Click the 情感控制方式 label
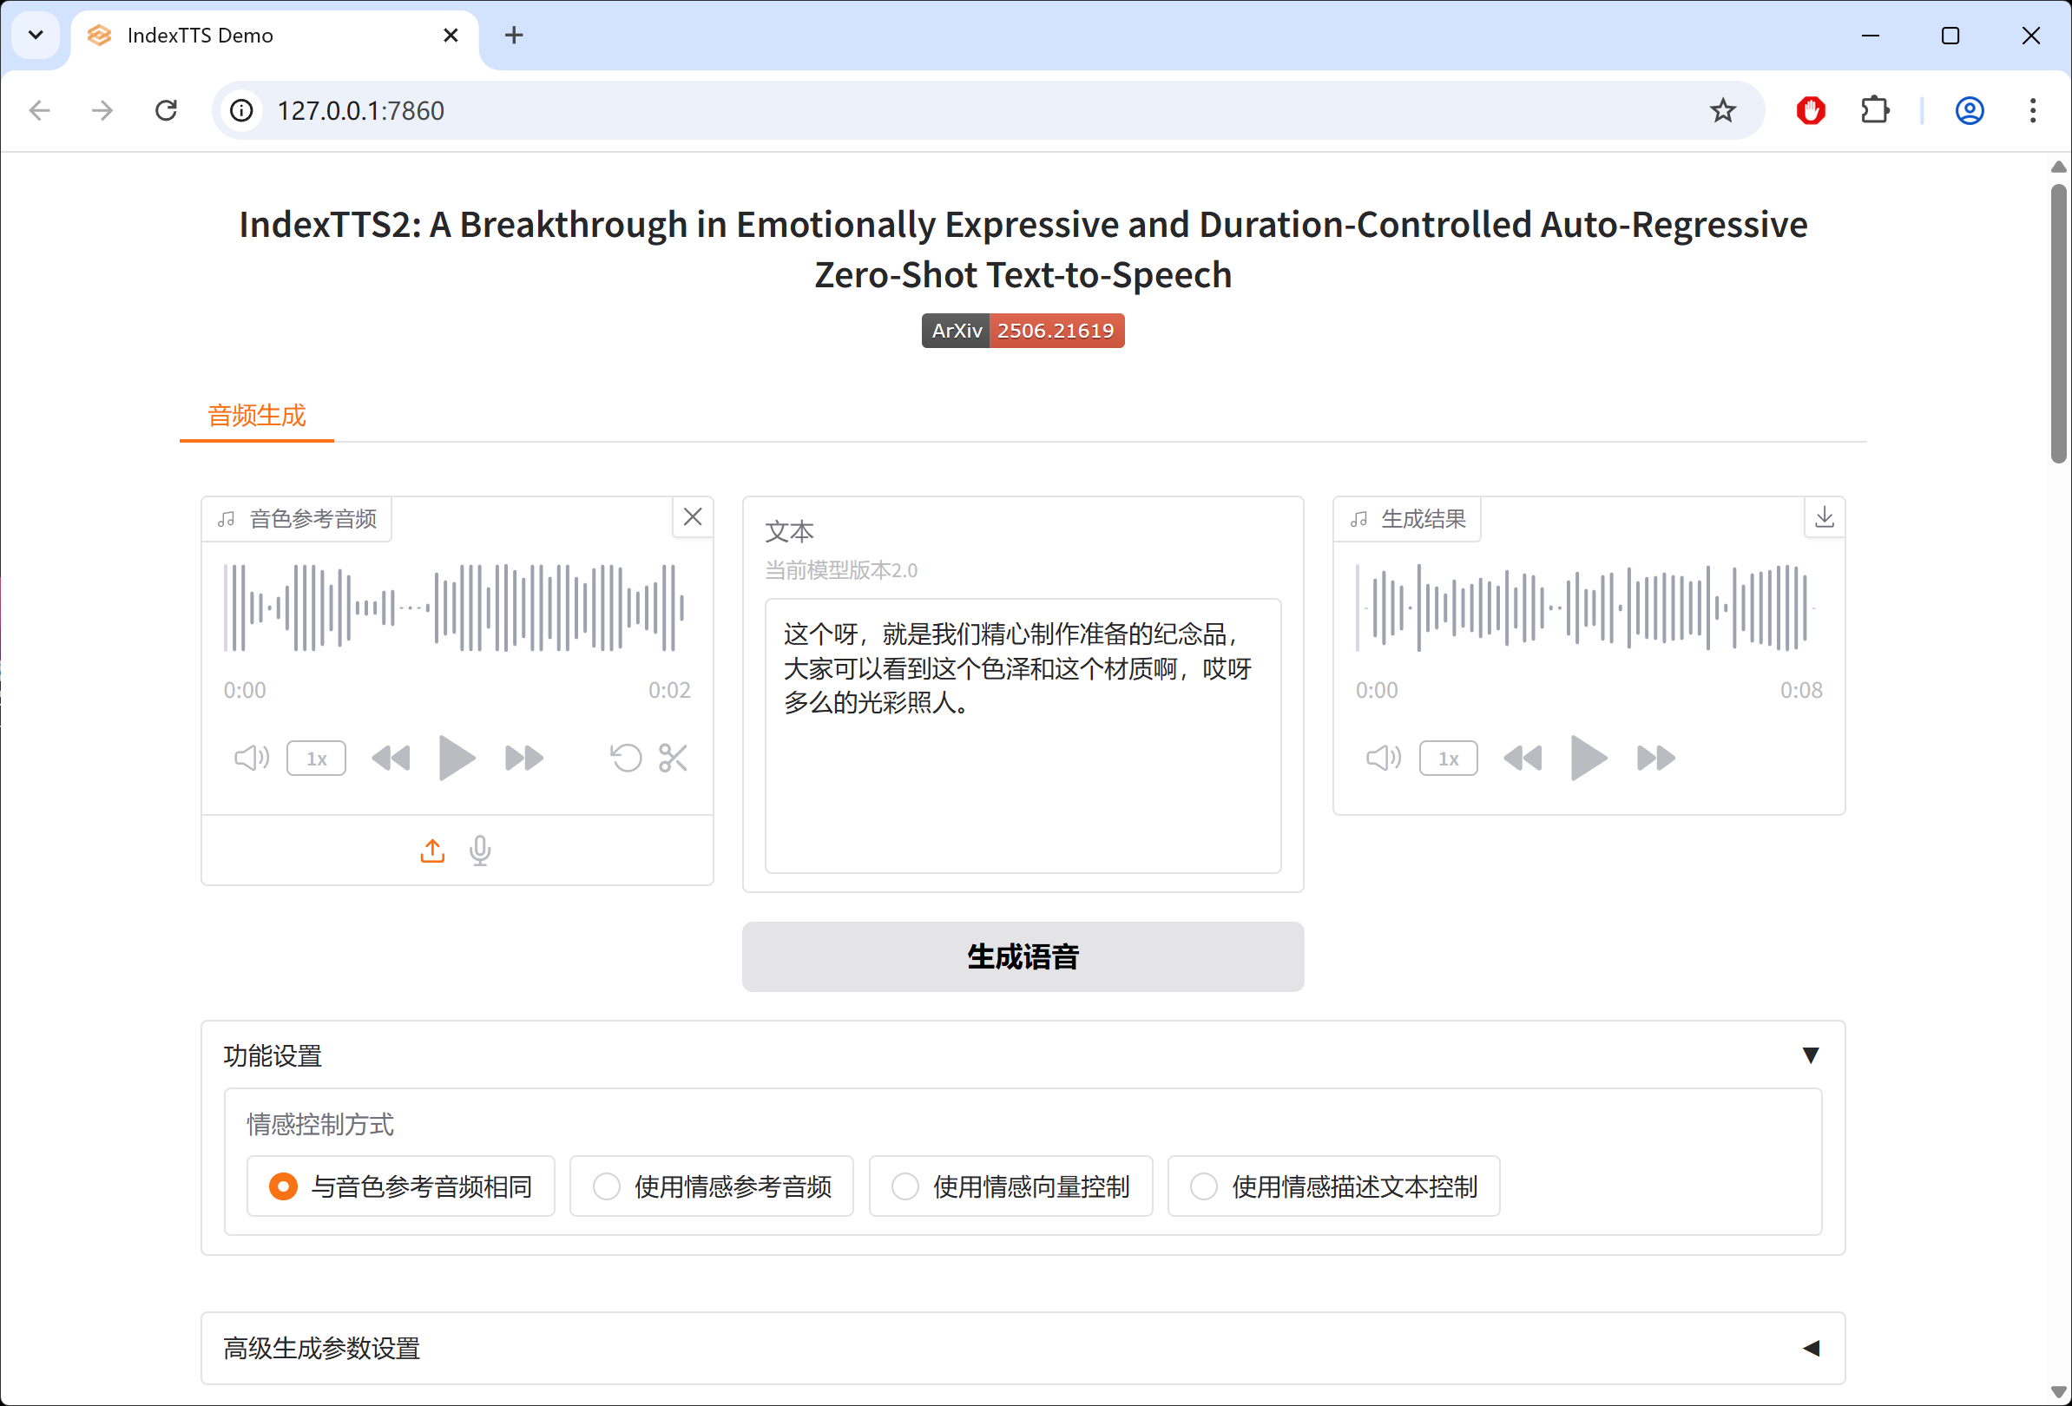 tap(320, 1124)
